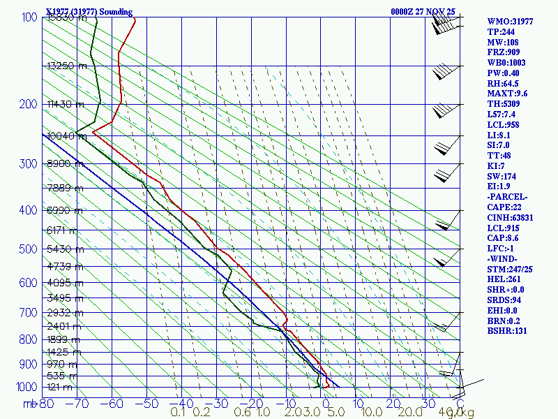Click the 500 pressure level label
Image resolution: width=558 pixels, height=419 pixels.
point(28,249)
